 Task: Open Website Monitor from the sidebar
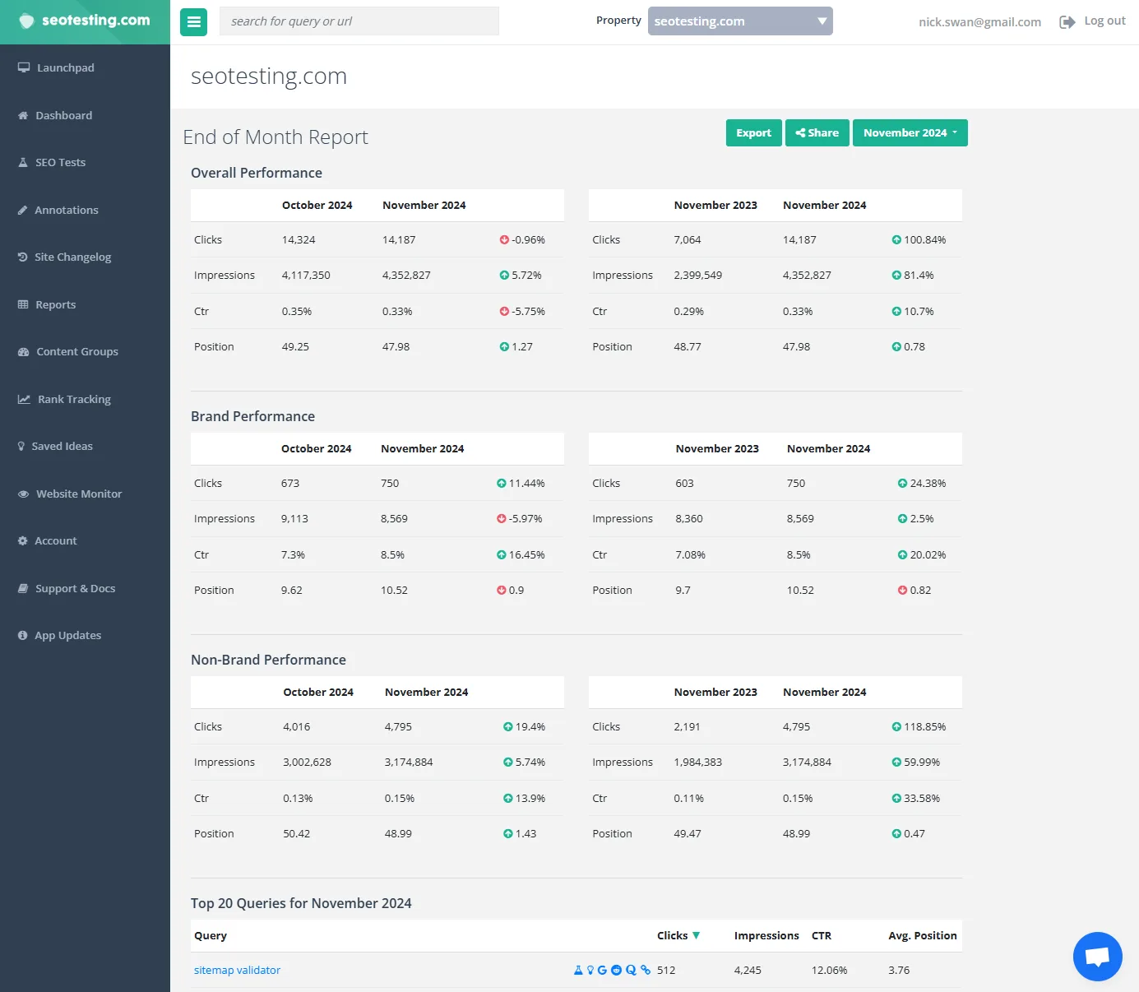(78, 494)
